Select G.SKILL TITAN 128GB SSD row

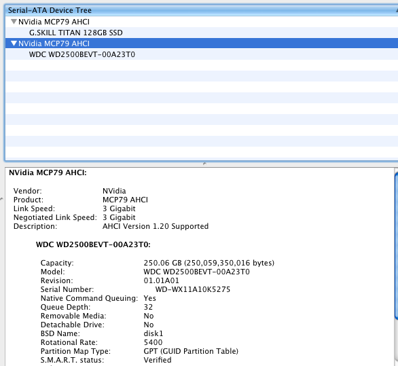[202, 33]
